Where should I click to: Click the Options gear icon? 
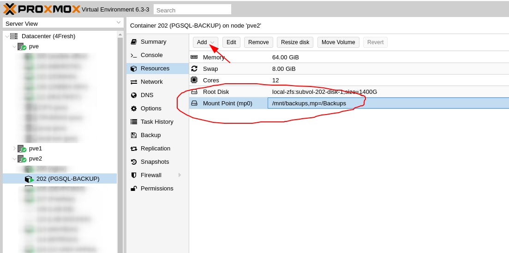133,109
